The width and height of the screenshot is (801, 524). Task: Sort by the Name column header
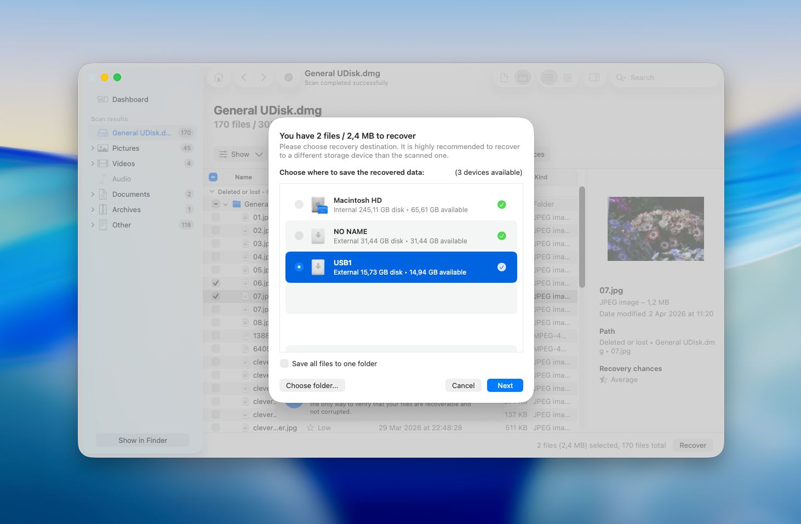(x=243, y=177)
